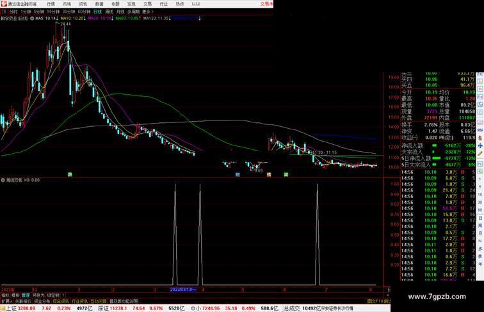Toggle the PE(动) type selector

447,138
